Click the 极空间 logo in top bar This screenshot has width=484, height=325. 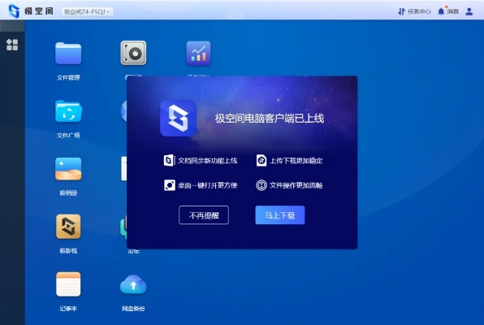pyautogui.click(x=14, y=11)
